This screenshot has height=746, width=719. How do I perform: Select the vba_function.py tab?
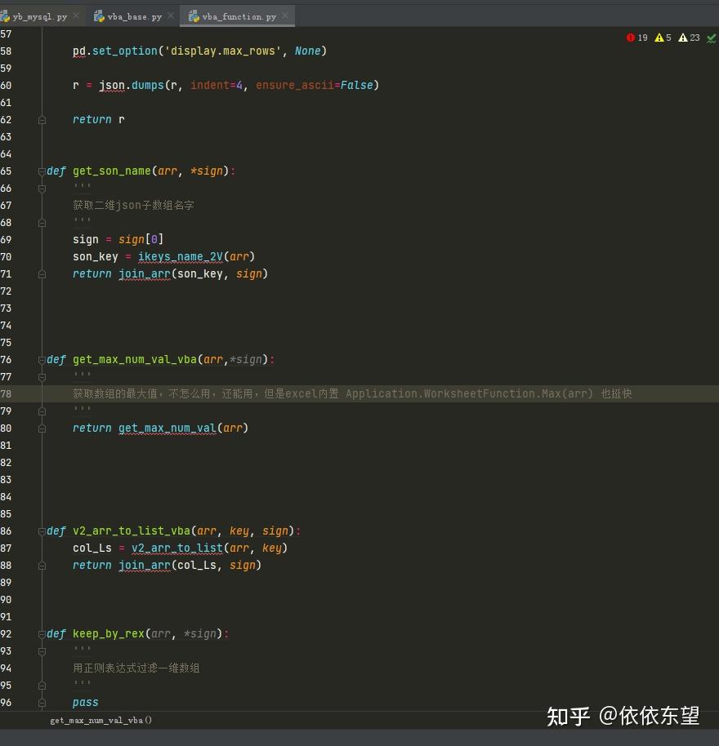pyautogui.click(x=239, y=16)
